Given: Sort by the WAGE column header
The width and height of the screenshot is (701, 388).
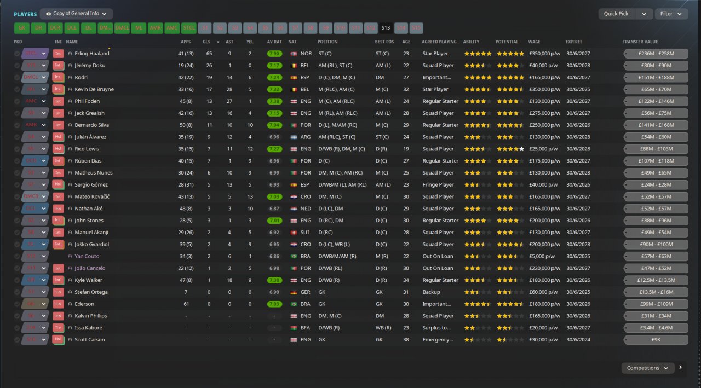Looking at the screenshot, I should click(534, 42).
